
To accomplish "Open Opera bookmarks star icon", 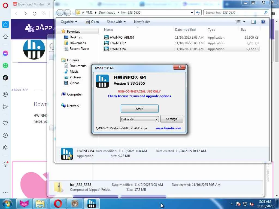I will point(5,37).
